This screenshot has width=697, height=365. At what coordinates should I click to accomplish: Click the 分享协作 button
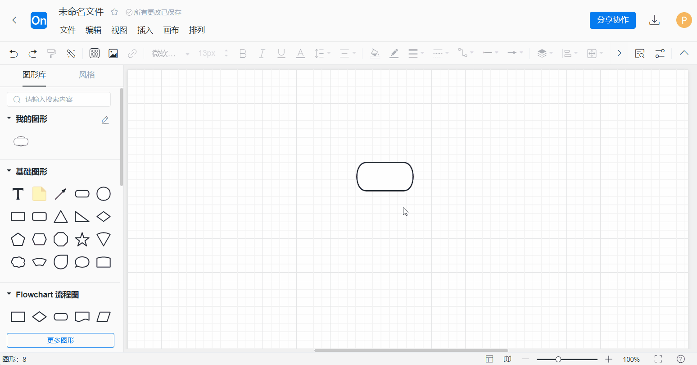pos(613,20)
